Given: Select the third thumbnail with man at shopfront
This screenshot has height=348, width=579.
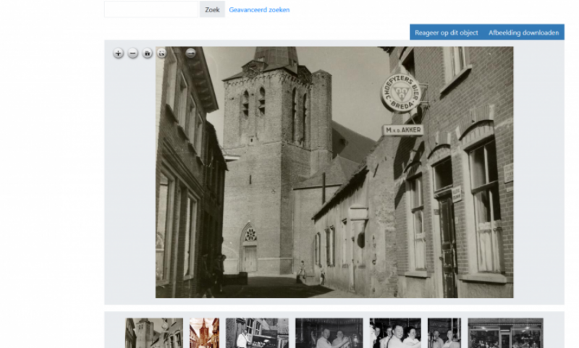Looking at the screenshot, I should click(257, 334).
